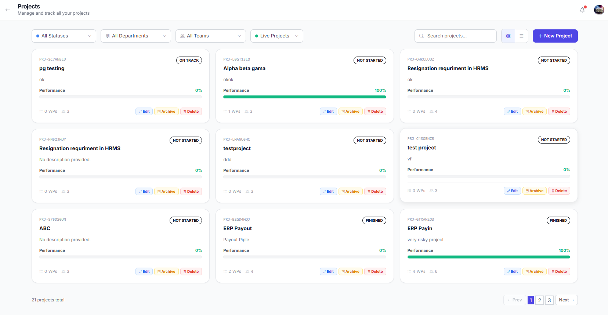Create a New Project
Screen dimensions: 608x315
click(x=555, y=36)
